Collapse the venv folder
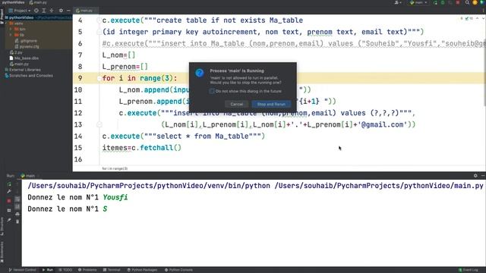The image size is (486, 273). click(x=6, y=24)
